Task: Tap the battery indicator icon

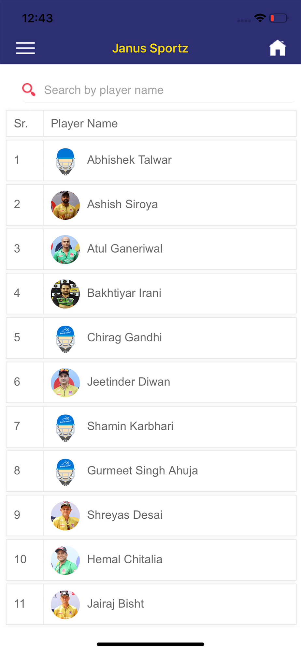Action: pos(279,18)
